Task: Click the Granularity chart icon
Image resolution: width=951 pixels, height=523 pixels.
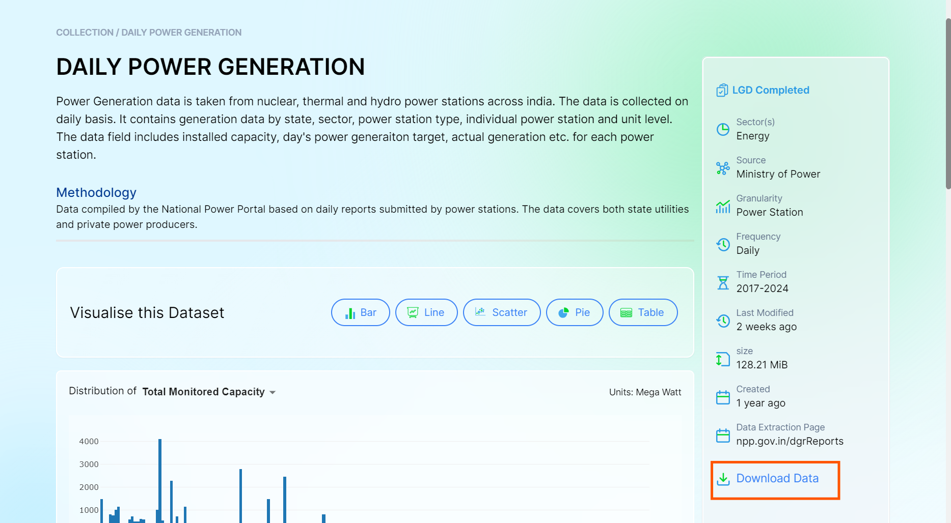Action: (723, 206)
